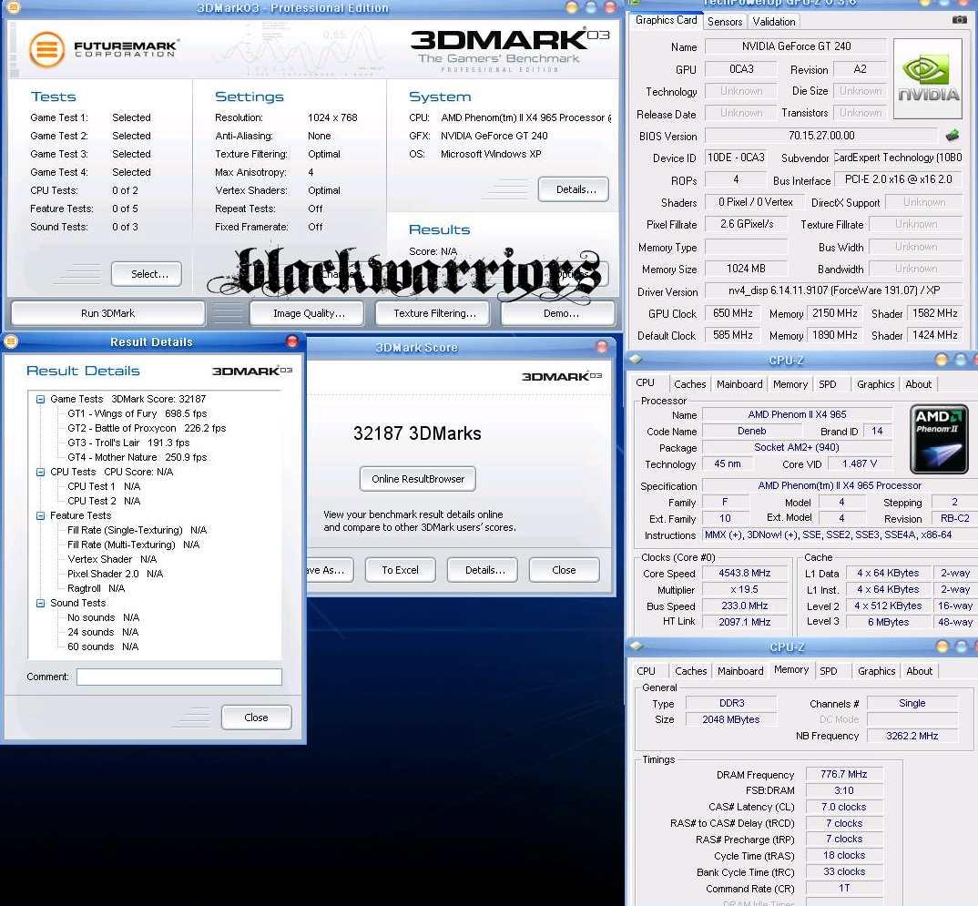Click Driver Version field in GPU-Z

click(834, 290)
